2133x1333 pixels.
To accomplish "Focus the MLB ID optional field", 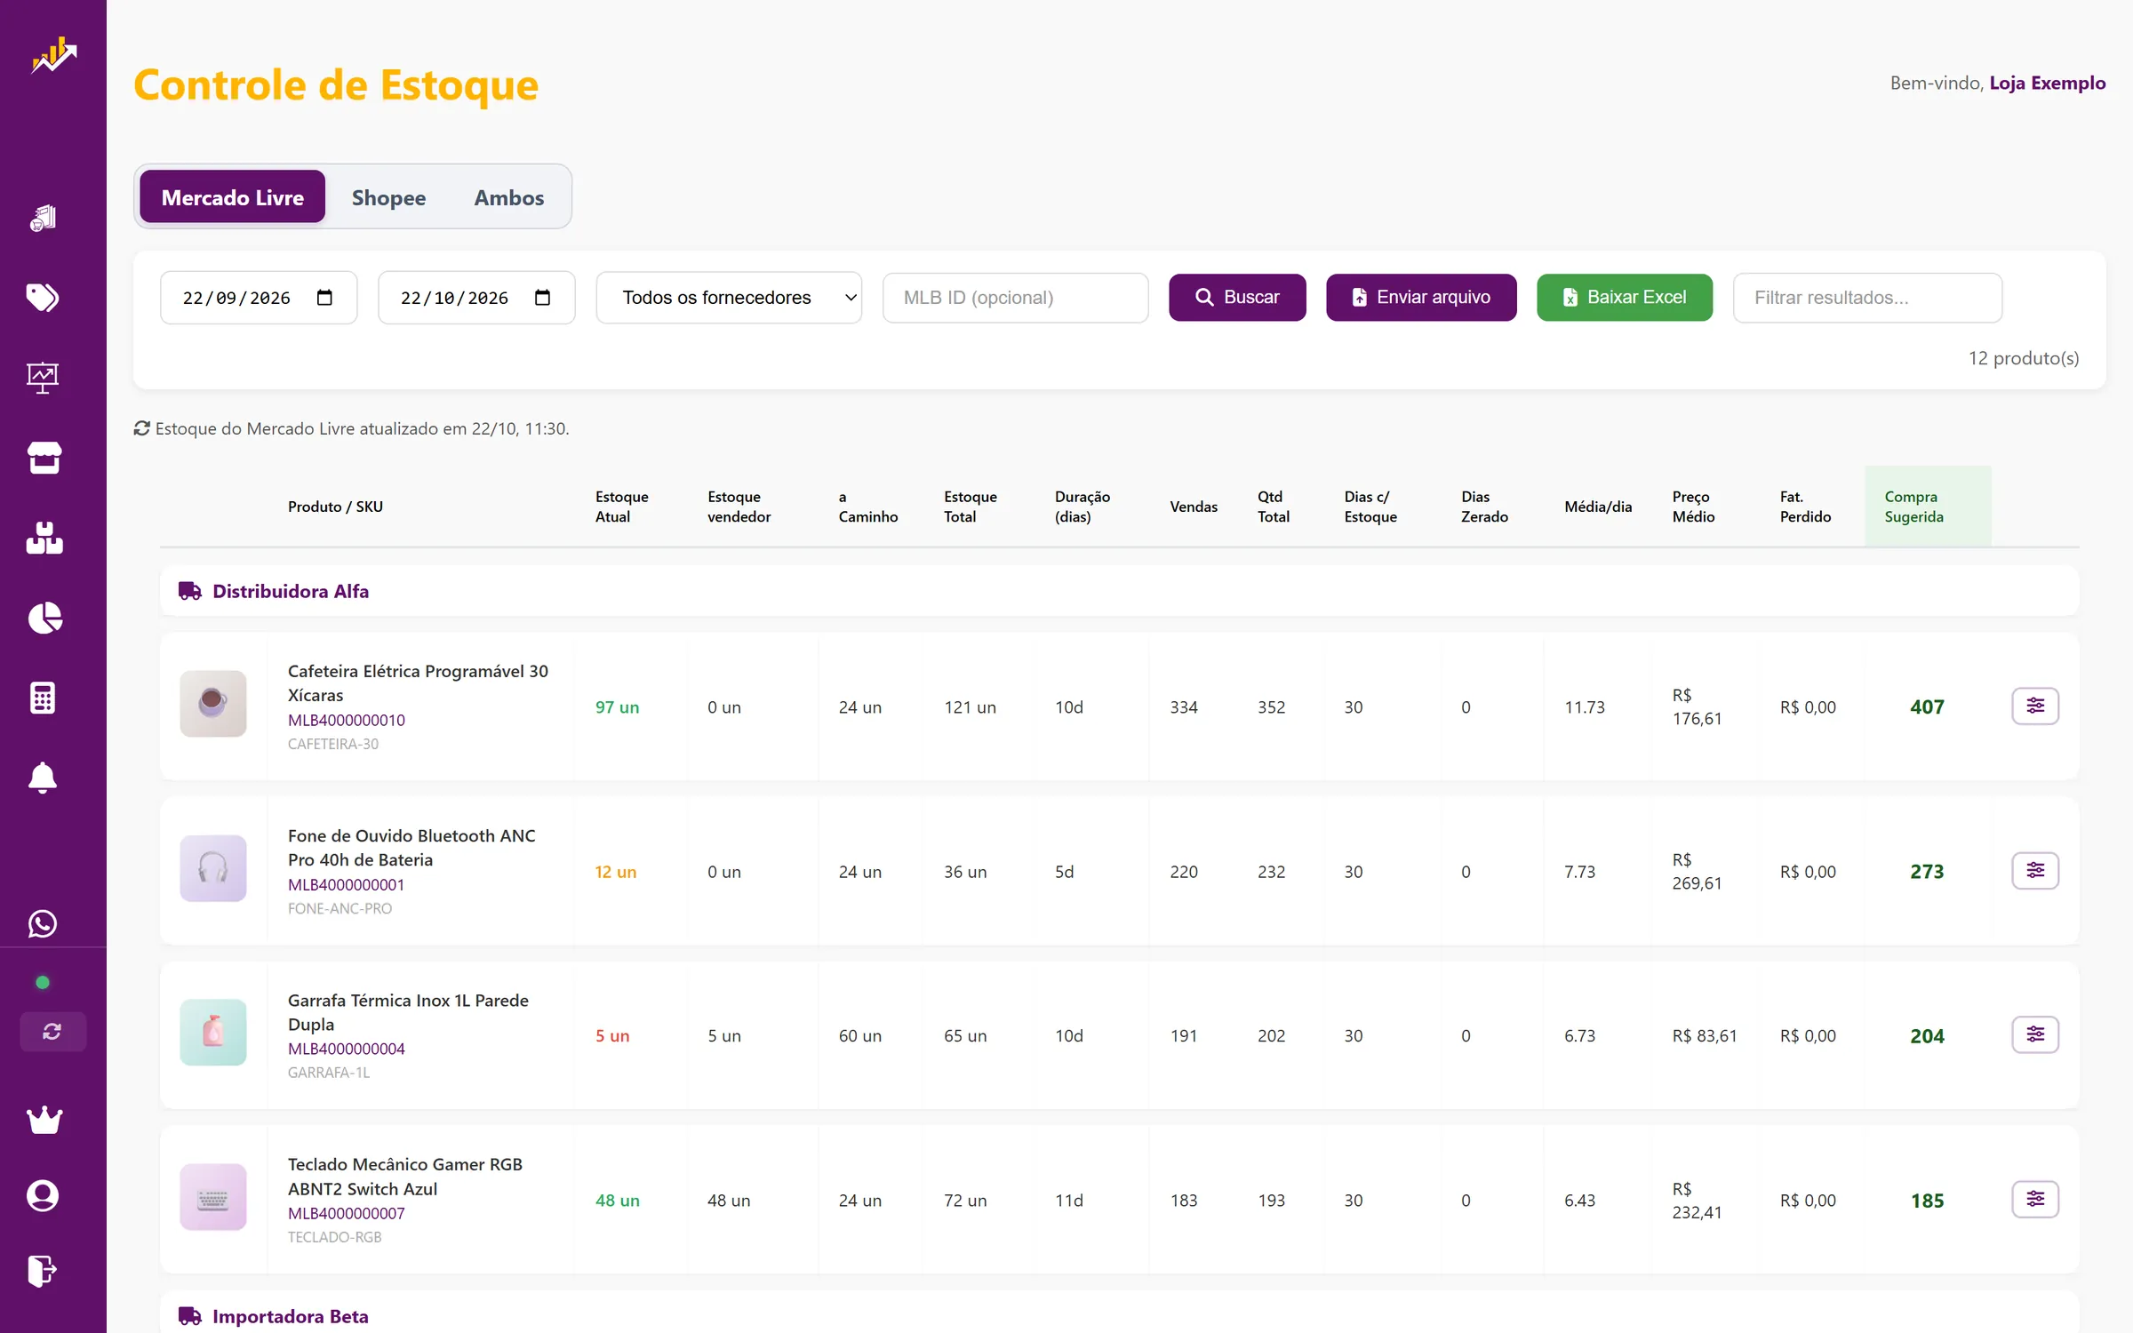I will point(1015,298).
